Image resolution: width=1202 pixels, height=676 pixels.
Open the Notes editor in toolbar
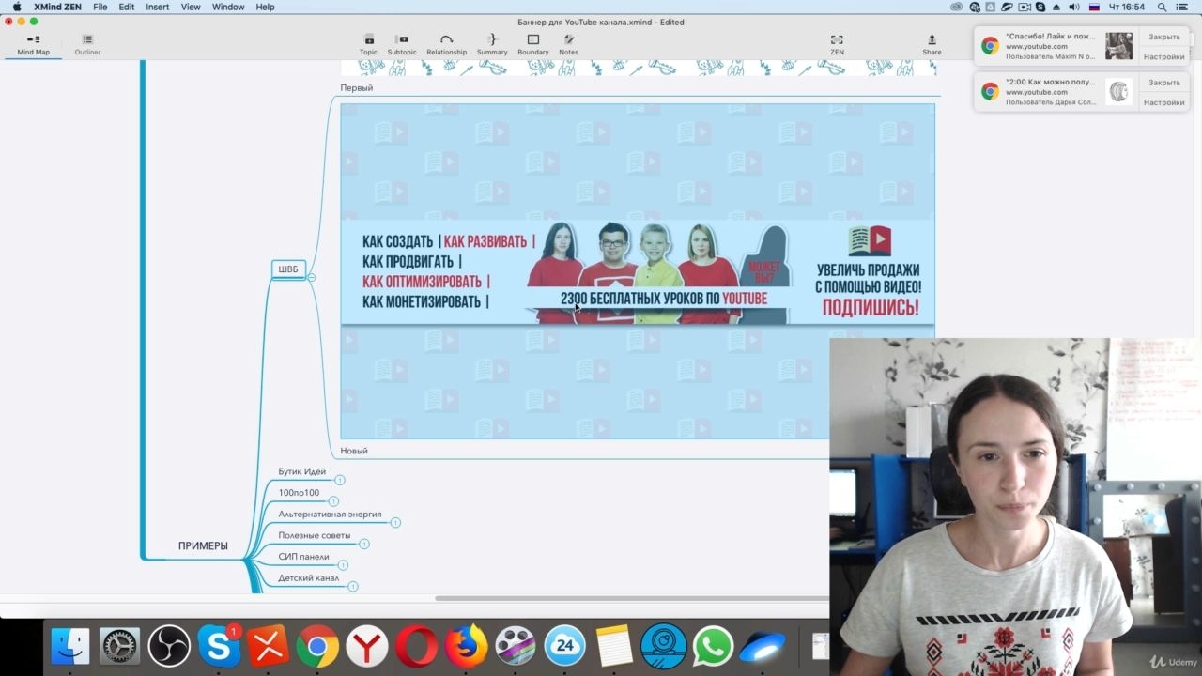point(568,44)
